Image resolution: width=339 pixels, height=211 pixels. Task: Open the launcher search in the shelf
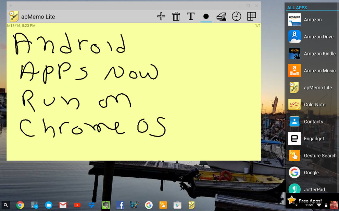pos(6,205)
